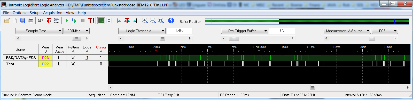The height and width of the screenshot is (100, 413).
Task: Open the trigger setup icon with the red T
Action: [49, 21]
